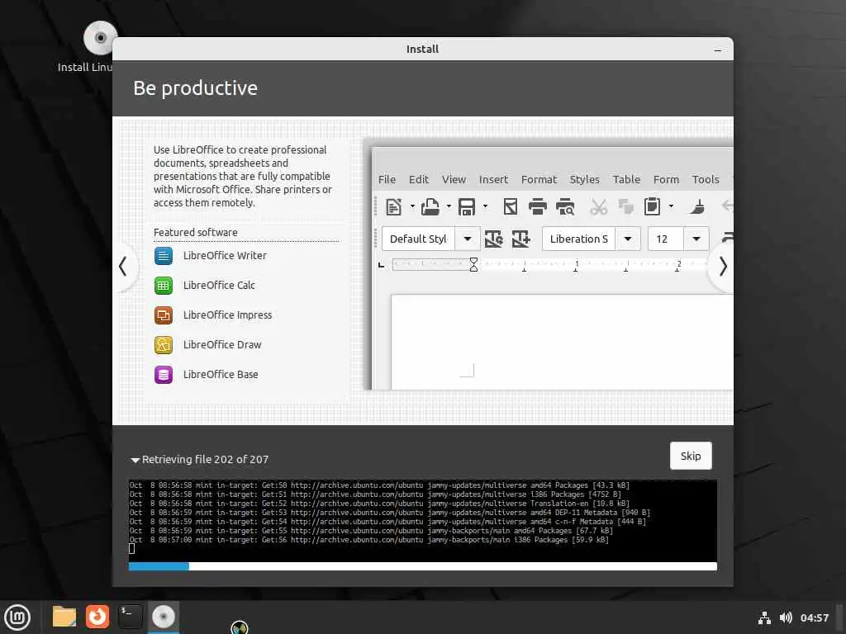This screenshot has width=846, height=634.
Task: Click the New document icon
Action: [394, 206]
